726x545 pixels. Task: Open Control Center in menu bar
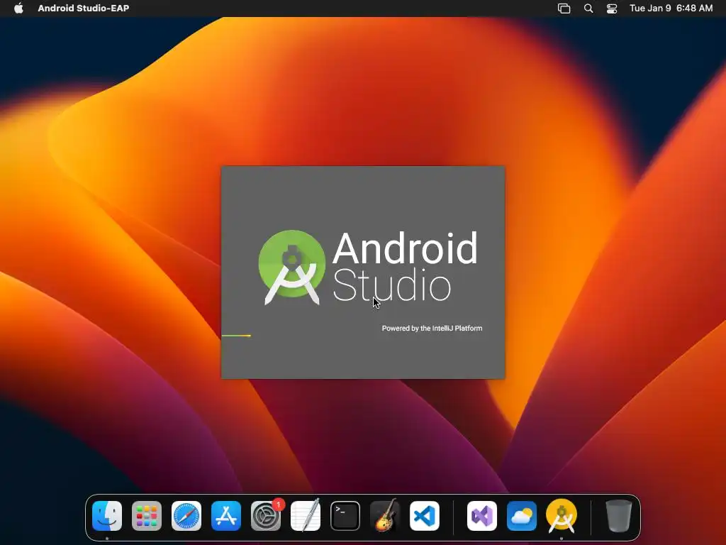612,9
